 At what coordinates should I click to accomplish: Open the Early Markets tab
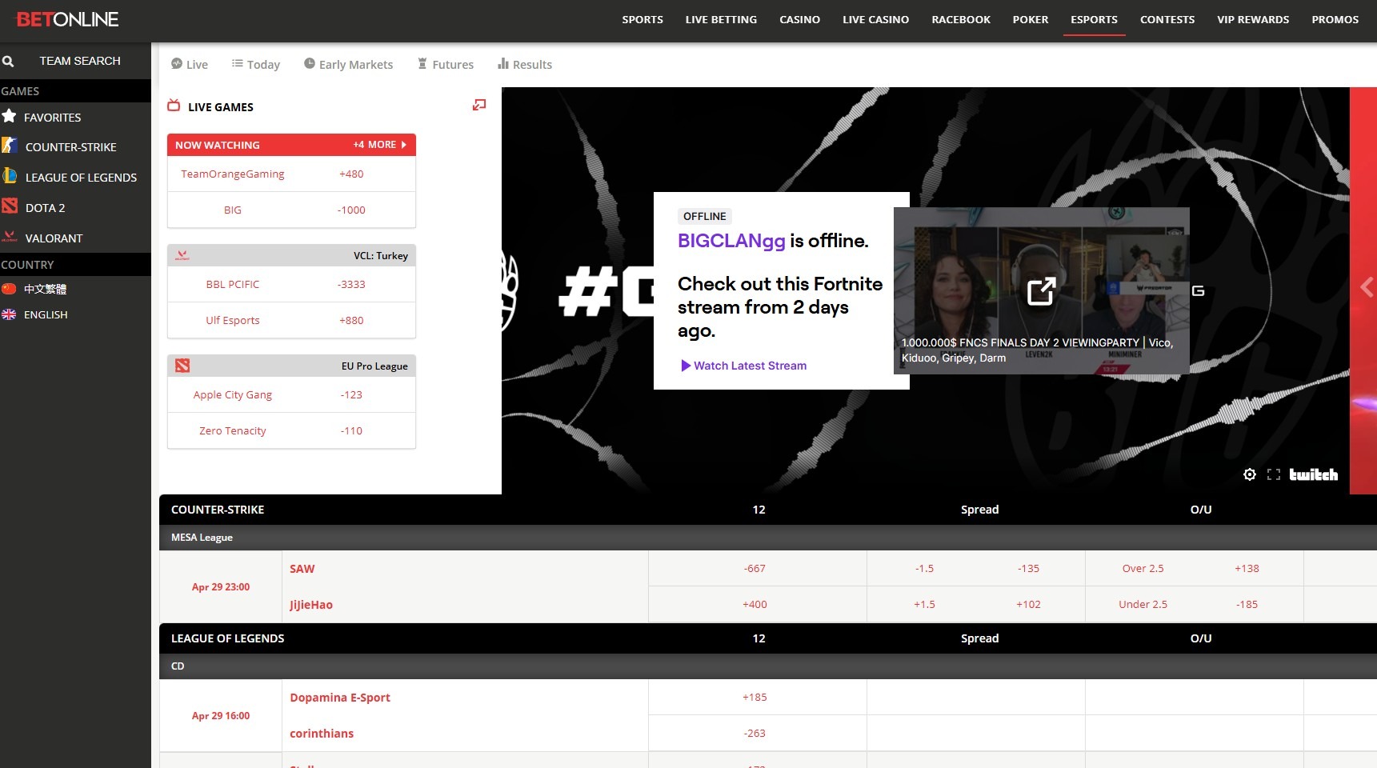click(349, 64)
